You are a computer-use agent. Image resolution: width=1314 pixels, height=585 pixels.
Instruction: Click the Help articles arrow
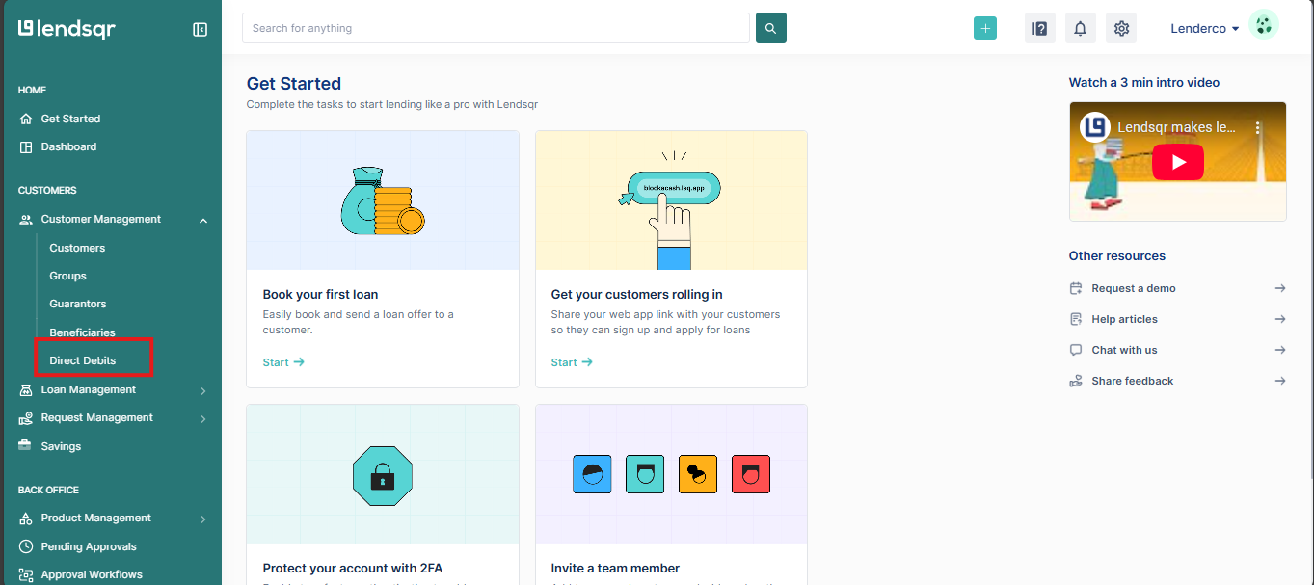coord(1280,319)
